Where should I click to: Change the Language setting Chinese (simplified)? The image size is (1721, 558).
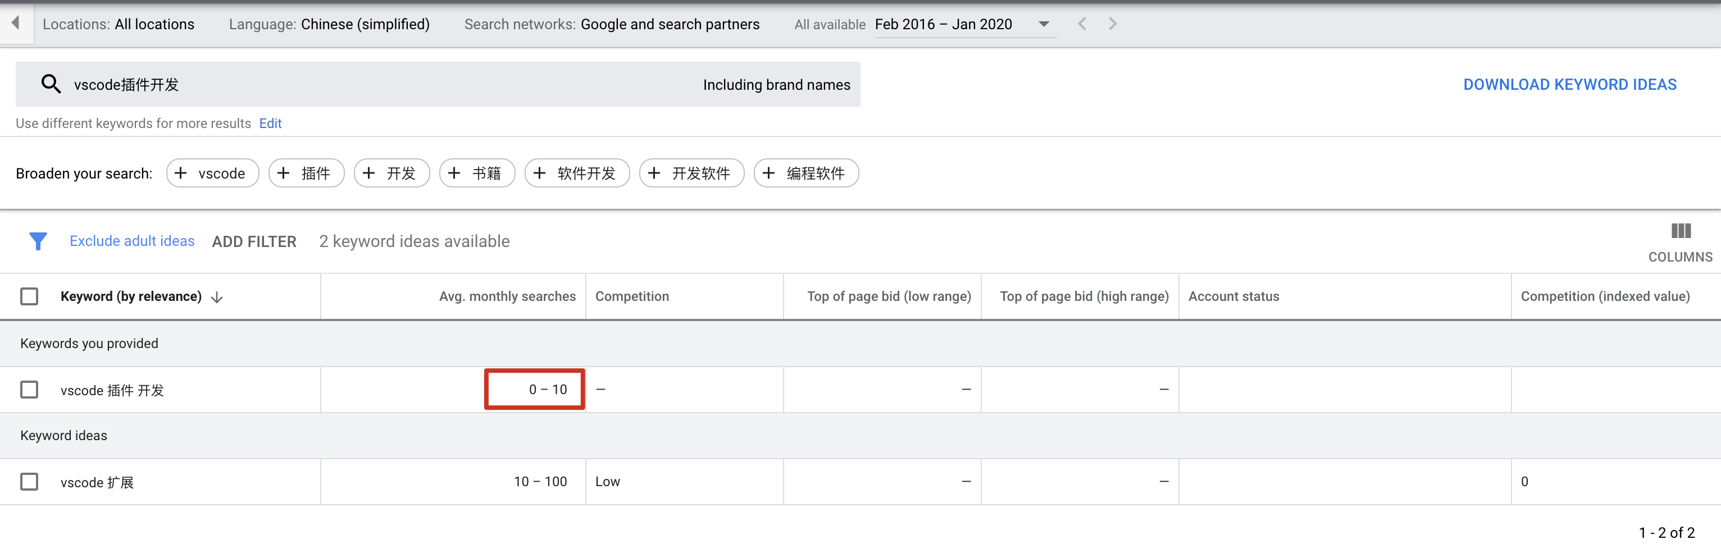pyautogui.click(x=365, y=25)
